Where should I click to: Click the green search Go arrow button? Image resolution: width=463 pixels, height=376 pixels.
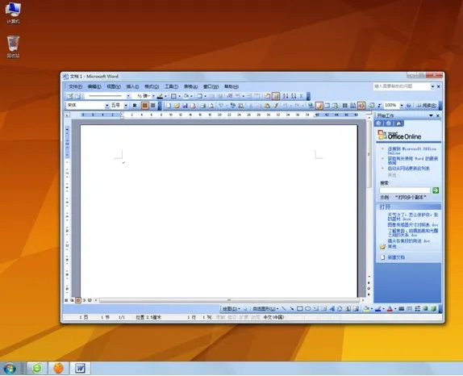tap(436, 190)
